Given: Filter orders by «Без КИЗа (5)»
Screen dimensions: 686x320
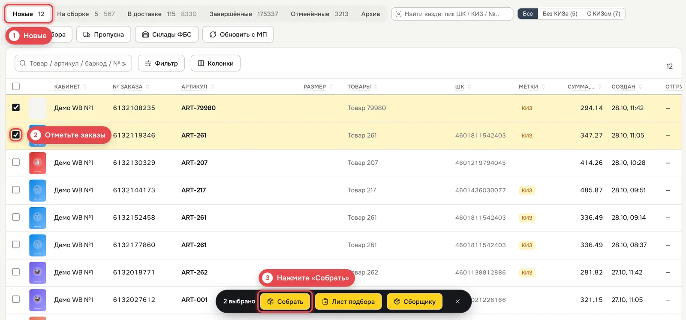Looking at the screenshot, I should coord(560,14).
